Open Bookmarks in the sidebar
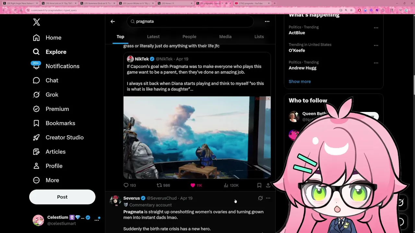The image size is (415, 233). [54, 123]
